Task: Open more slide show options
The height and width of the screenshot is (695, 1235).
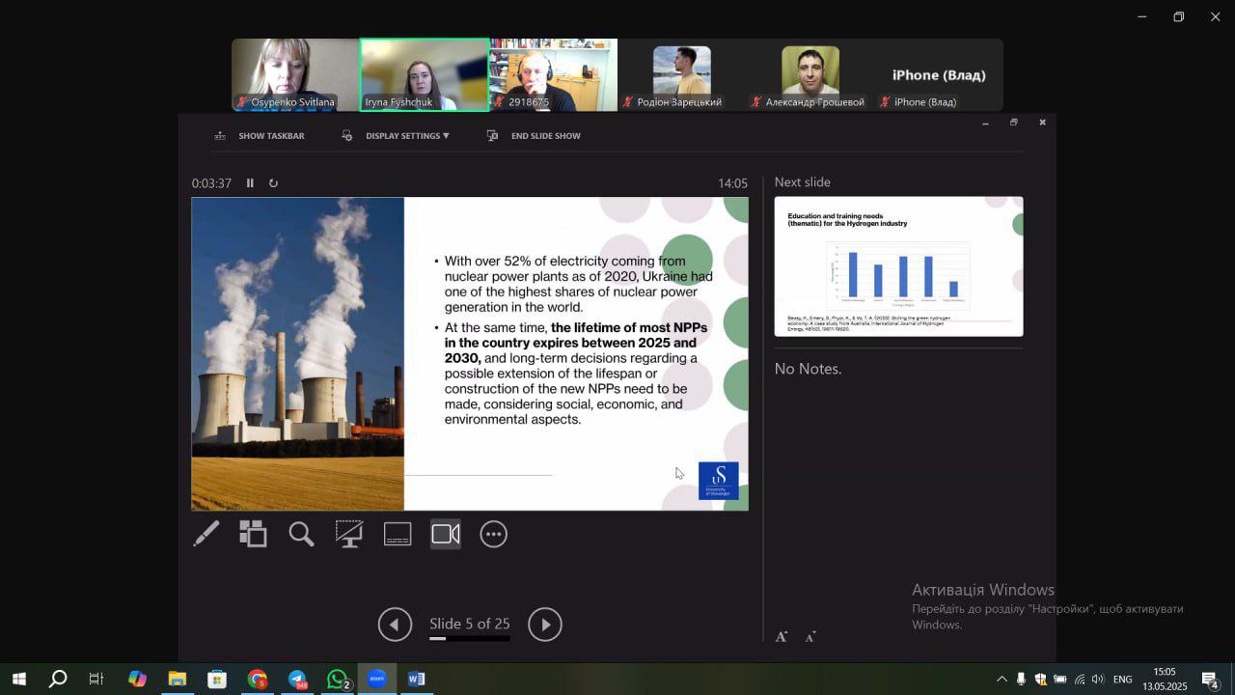Action: [x=493, y=534]
